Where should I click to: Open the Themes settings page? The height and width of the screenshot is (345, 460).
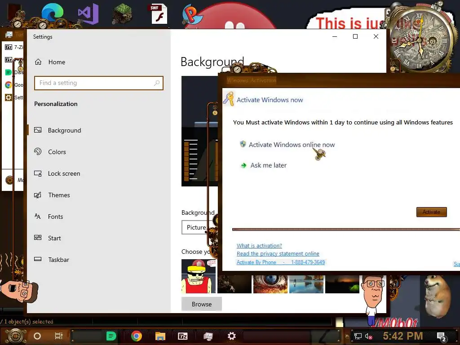[59, 195]
